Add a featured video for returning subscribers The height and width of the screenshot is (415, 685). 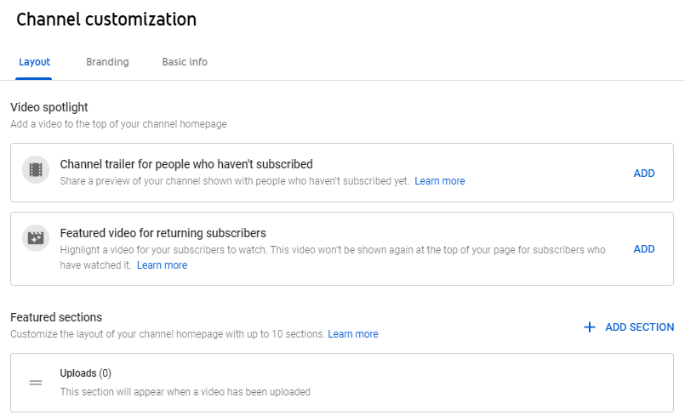[x=644, y=248]
